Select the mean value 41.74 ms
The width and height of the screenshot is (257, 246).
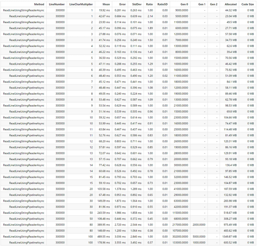click(105, 40)
